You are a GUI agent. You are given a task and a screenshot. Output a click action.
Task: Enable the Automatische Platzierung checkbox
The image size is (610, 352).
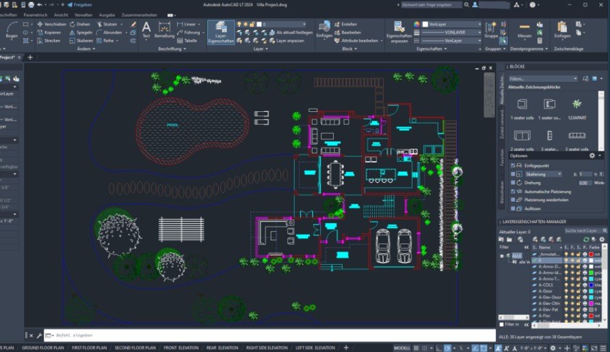pyautogui.click(x=512, y=192)
